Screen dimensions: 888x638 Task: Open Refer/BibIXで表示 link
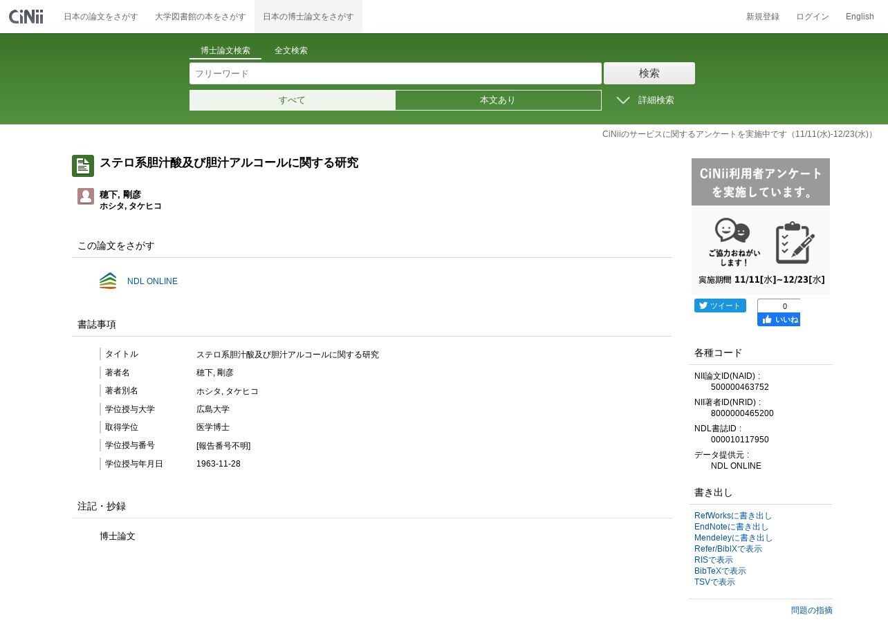[728, 549]
